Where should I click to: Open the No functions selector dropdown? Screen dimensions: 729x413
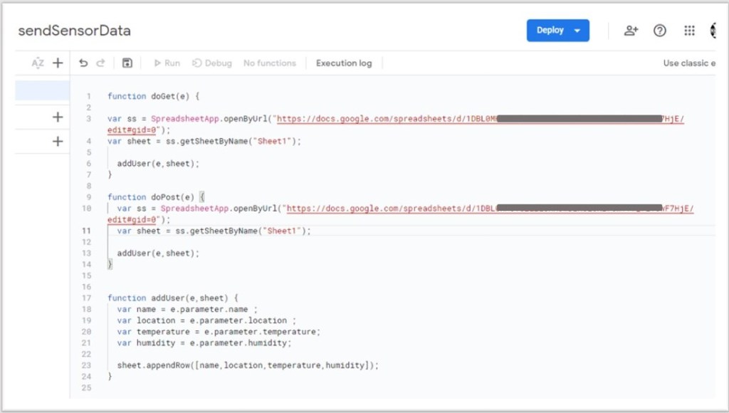(269, 63)
